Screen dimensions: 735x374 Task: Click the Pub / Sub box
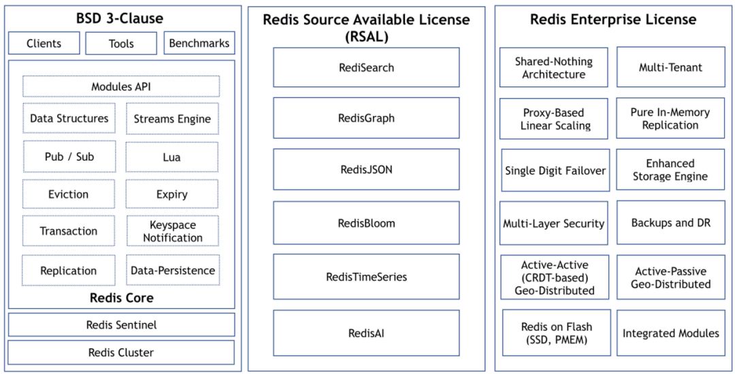pos(69,157)
